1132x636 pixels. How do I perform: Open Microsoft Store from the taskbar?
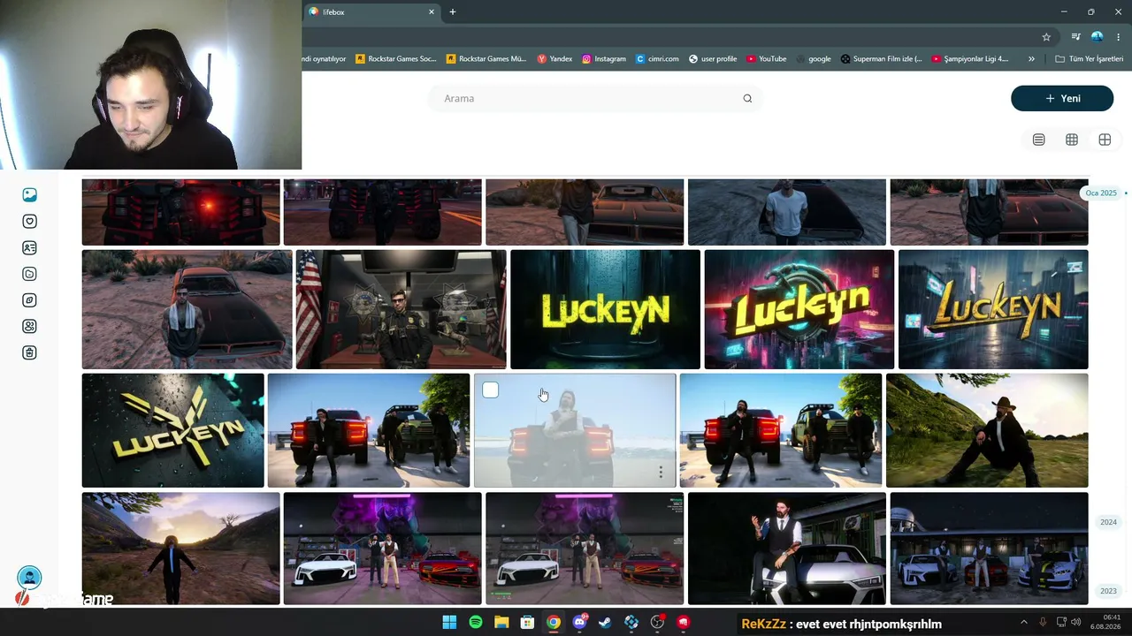tap(527, 623)
